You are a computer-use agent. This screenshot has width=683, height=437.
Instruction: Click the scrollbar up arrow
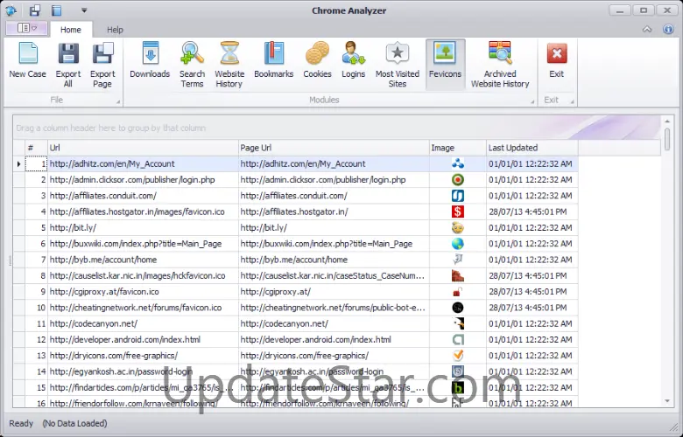coord(667,121)
